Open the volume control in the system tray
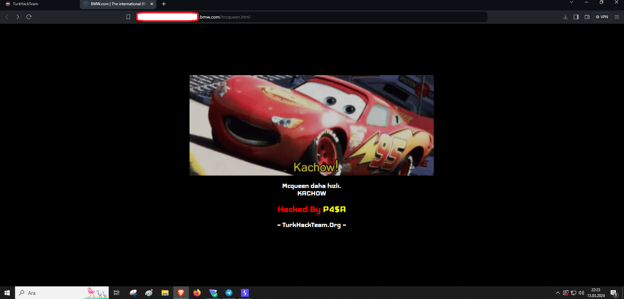The width and height of the screenshot is (624, 299). click(x=581, y=293)
